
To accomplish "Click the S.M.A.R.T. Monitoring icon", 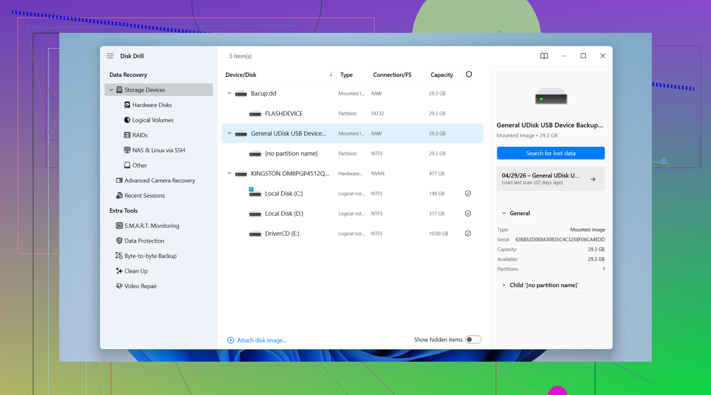I will tap(119, 226).
